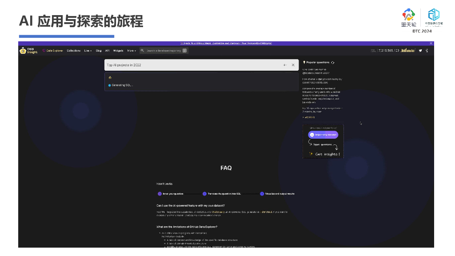Click the Import any dataset button
Viewport: 455px width, 256px height.
323,135
